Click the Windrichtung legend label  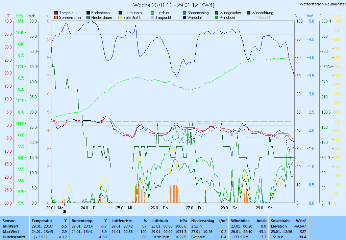tap(262, 13)
